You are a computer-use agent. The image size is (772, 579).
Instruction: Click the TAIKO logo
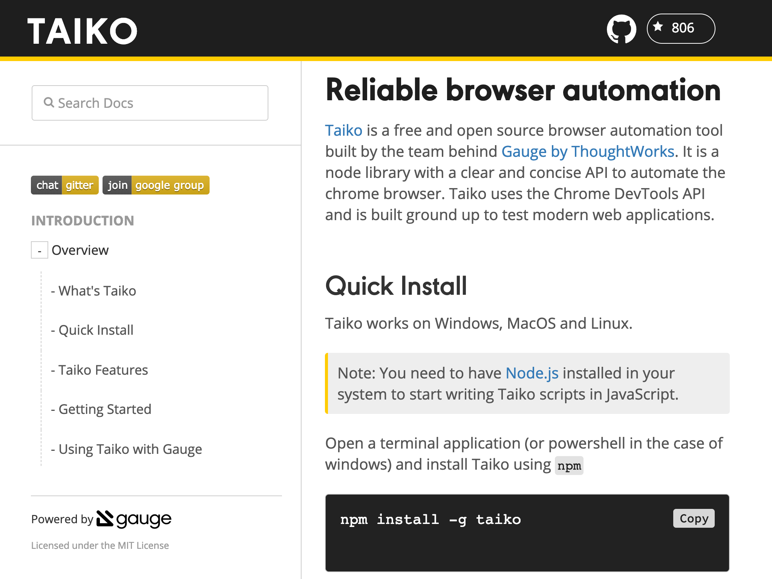82,31
